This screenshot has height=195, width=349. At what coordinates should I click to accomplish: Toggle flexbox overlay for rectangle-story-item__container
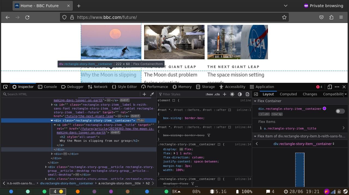(340, 111)
